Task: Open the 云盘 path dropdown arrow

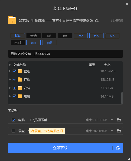Action: click(x=112, y=131)
